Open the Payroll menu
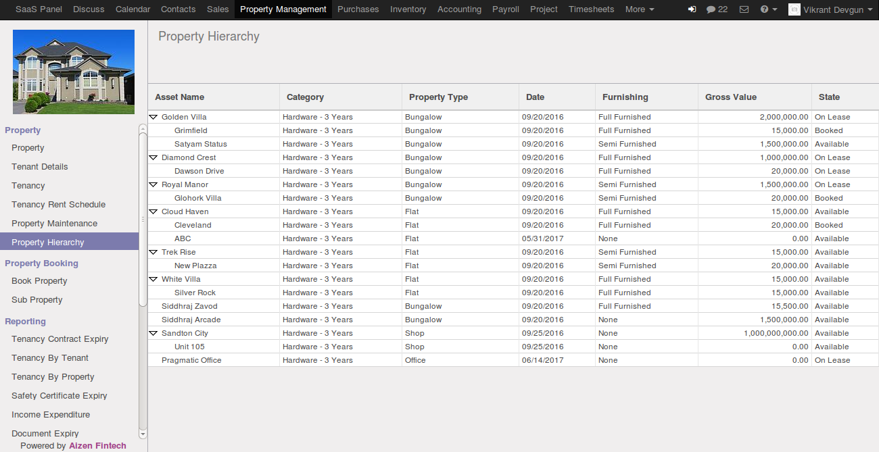This screenshot has width=879, height=452. point(506,9)
